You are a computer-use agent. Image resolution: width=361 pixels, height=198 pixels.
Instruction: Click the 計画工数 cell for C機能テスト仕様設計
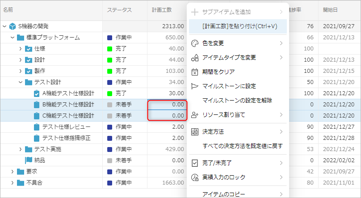[167, 116]
